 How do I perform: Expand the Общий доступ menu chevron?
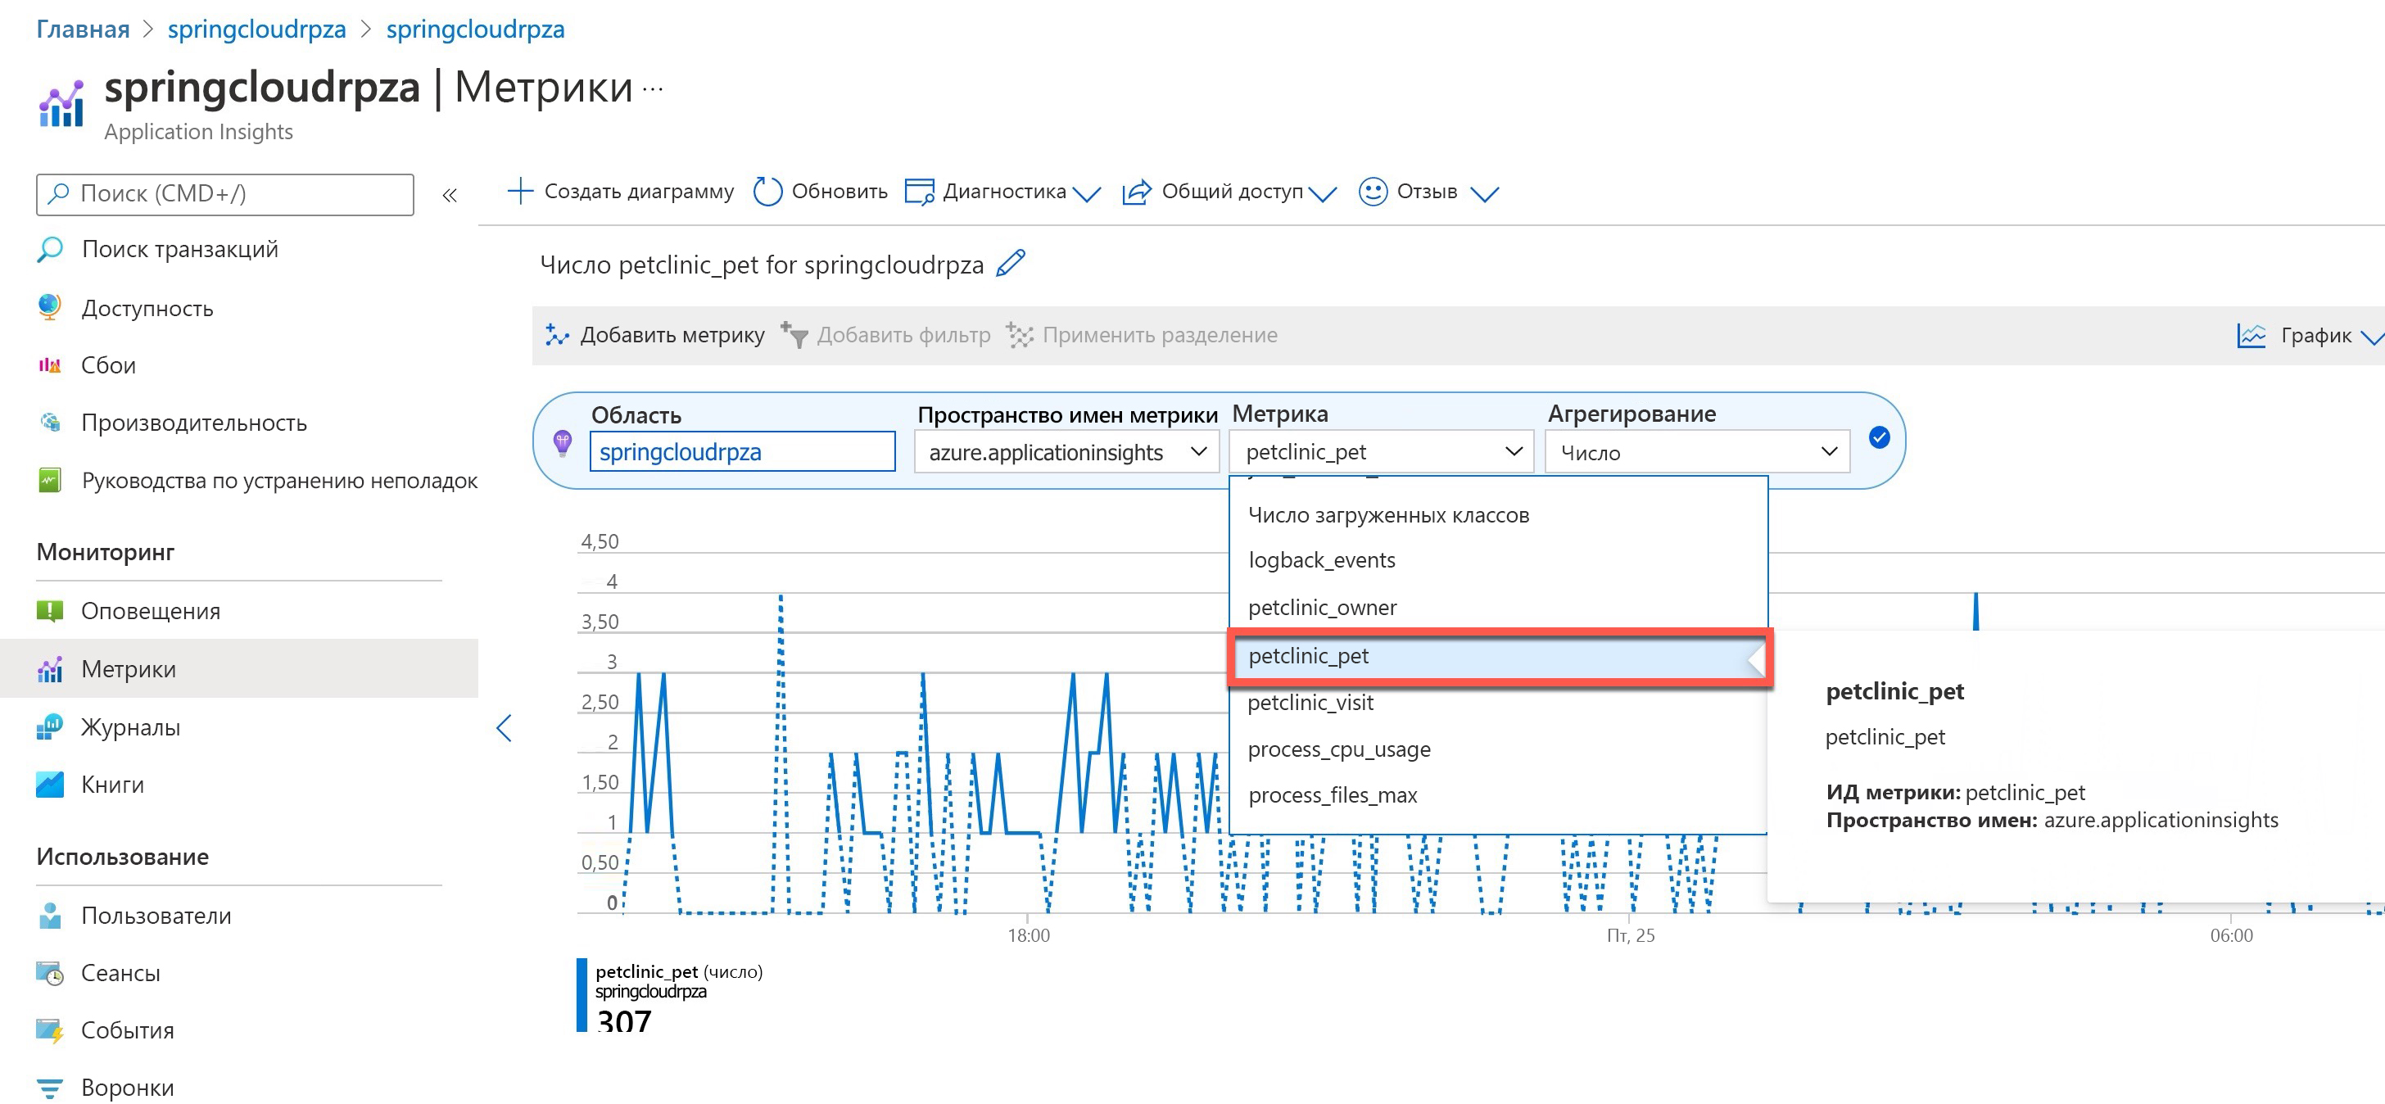(1322, 193)
